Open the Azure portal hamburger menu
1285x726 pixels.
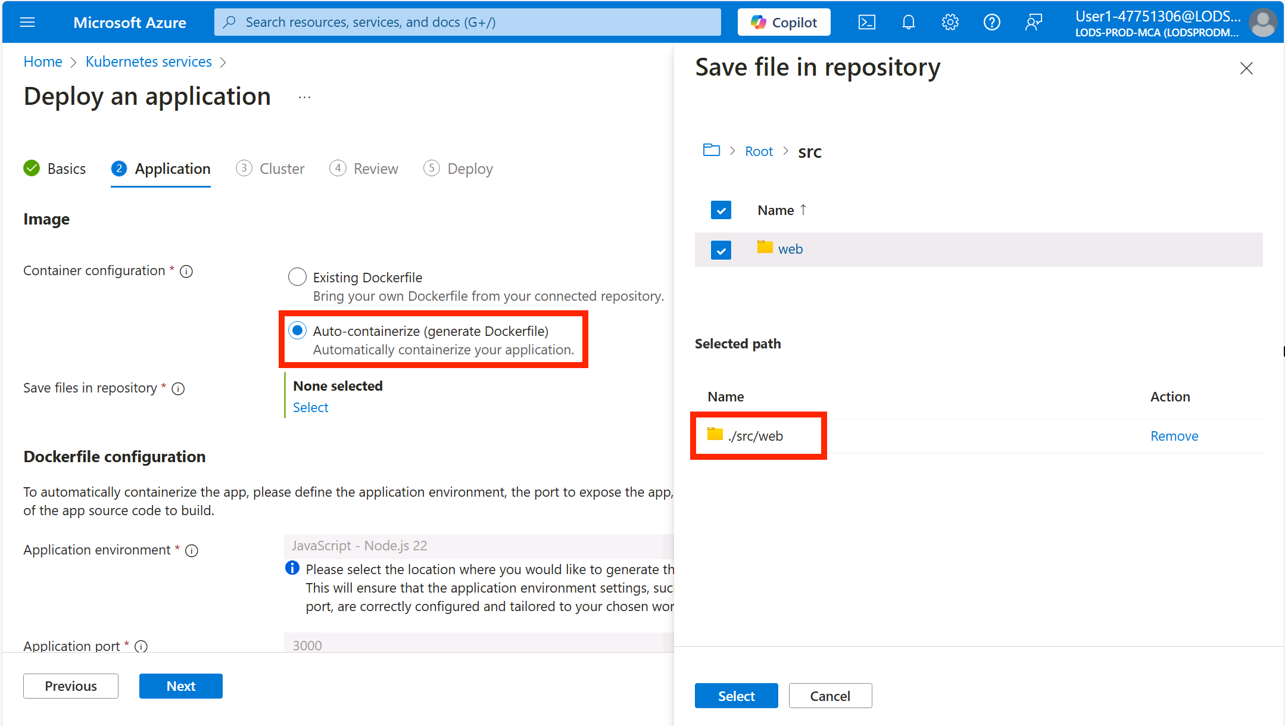tap(27, 22)
